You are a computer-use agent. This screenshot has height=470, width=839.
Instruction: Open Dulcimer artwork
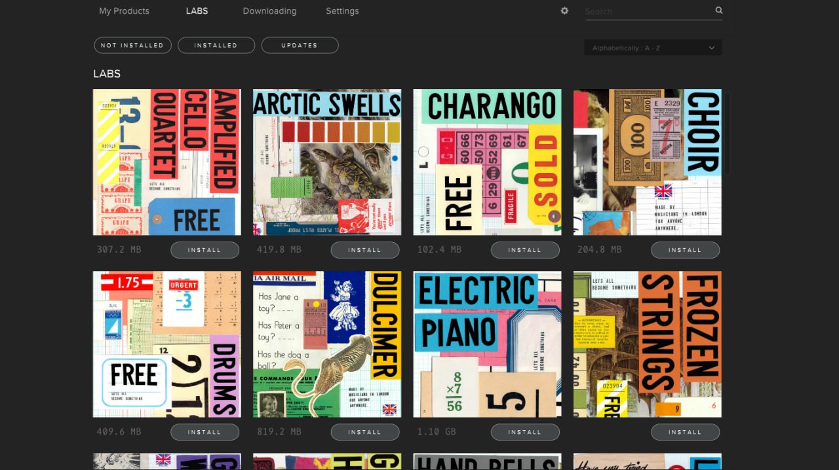[x=327, y=344]
